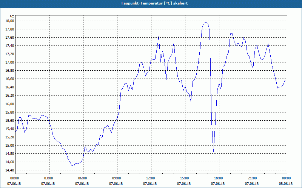Click the curve's highest peak near 17:00
Image resolution: width=302 pixels, height=188 pixels.
[206, 23]
